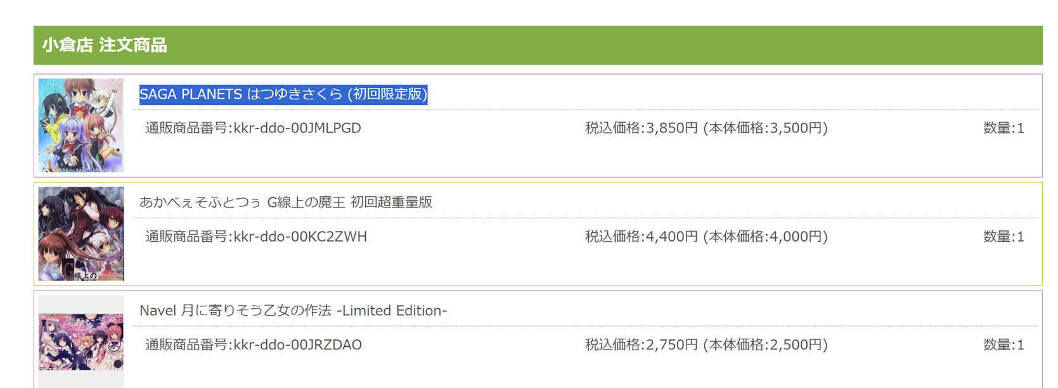The height and width of the screenshot is (388, 1058).
Task: Click product code kkr-ddo-00JRZDAO
Action: [x=297, y=345]
